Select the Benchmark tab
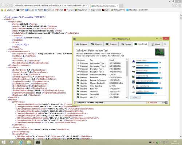 (141, 44)
